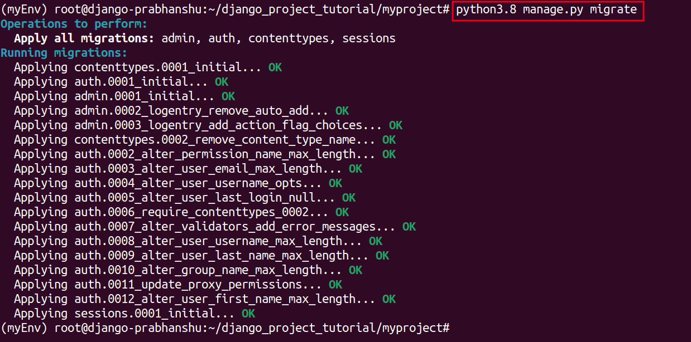The width and height of the screenshot is (691, 342).
Task: Click OK after sessions.0001_initial
Action: click(248, 314)
